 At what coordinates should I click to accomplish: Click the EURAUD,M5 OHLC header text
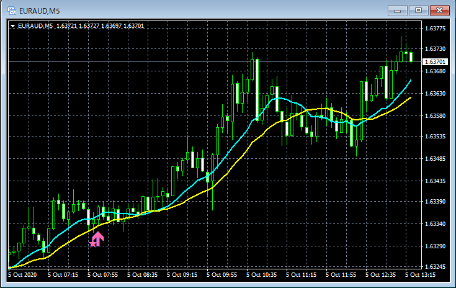(81, 26)
